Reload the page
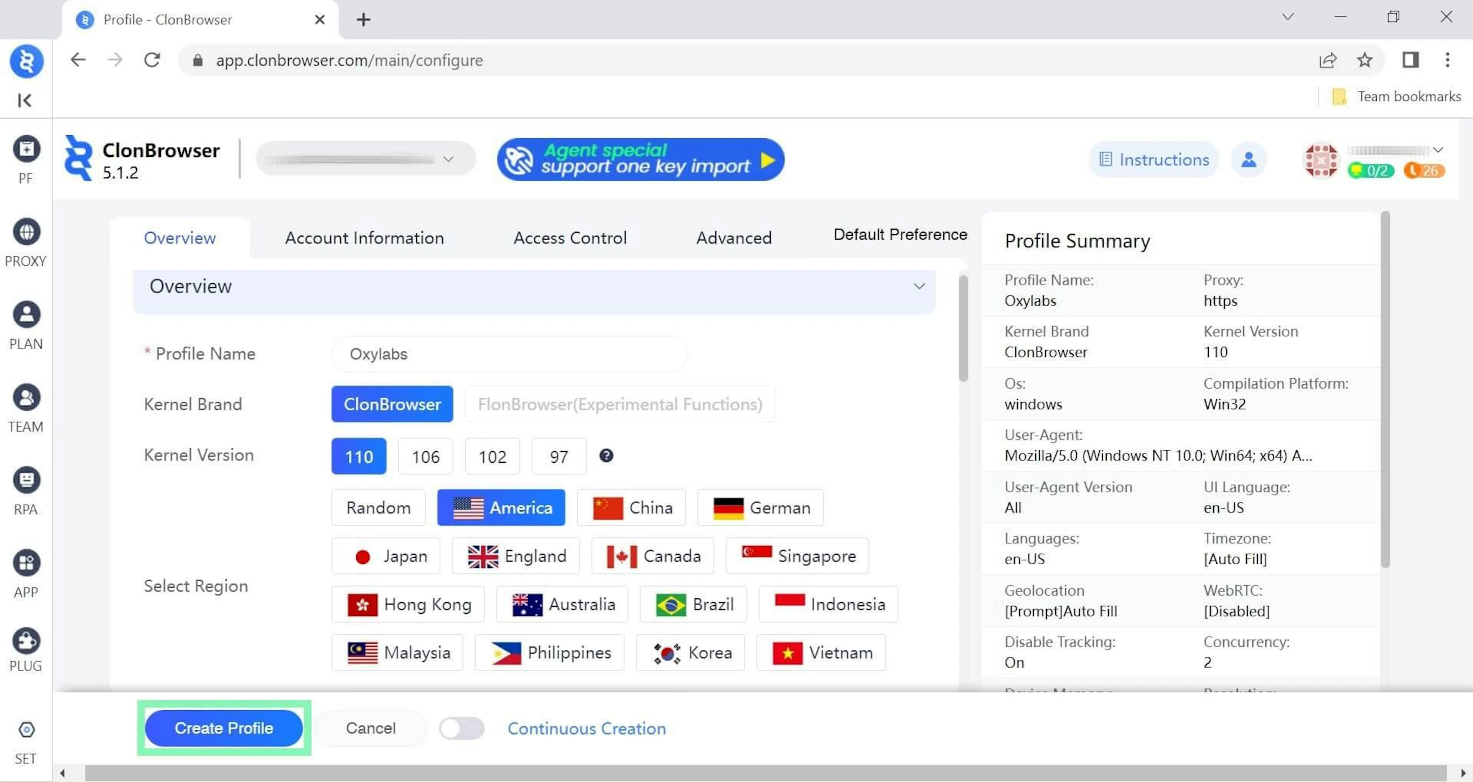Viewport: 1473px width, 782px height. pyautogui.click(x=152, y=59)
